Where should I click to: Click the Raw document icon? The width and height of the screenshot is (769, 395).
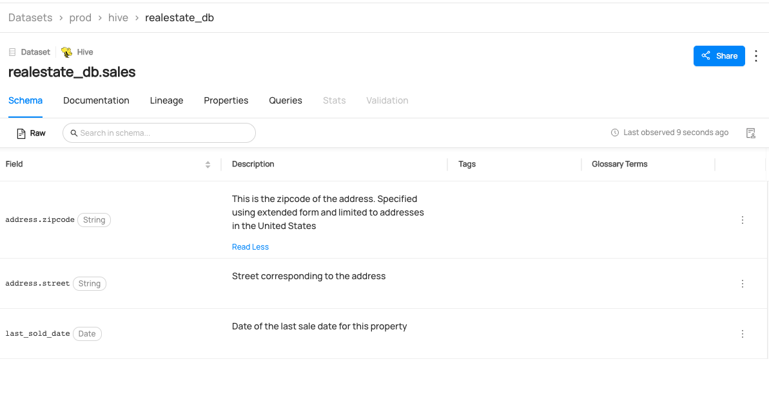pyautogui.click(x=21, y=133)
